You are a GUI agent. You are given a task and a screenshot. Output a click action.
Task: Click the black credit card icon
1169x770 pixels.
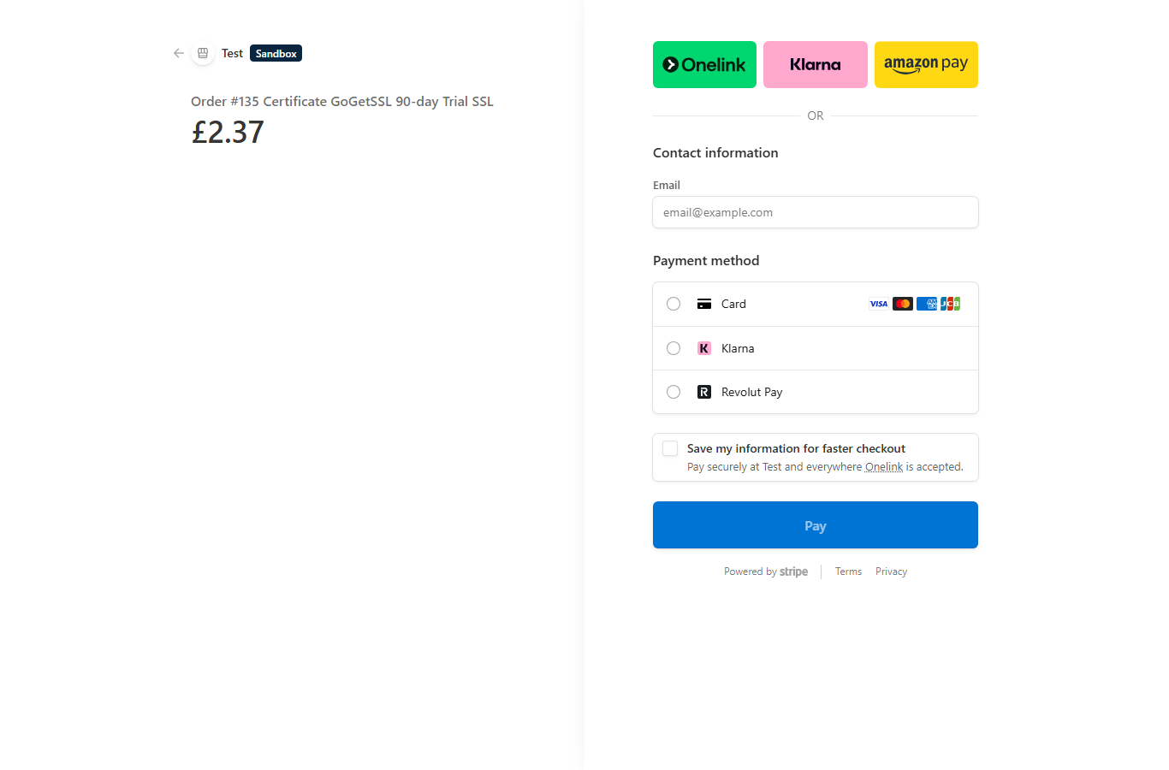click(704, 304)
